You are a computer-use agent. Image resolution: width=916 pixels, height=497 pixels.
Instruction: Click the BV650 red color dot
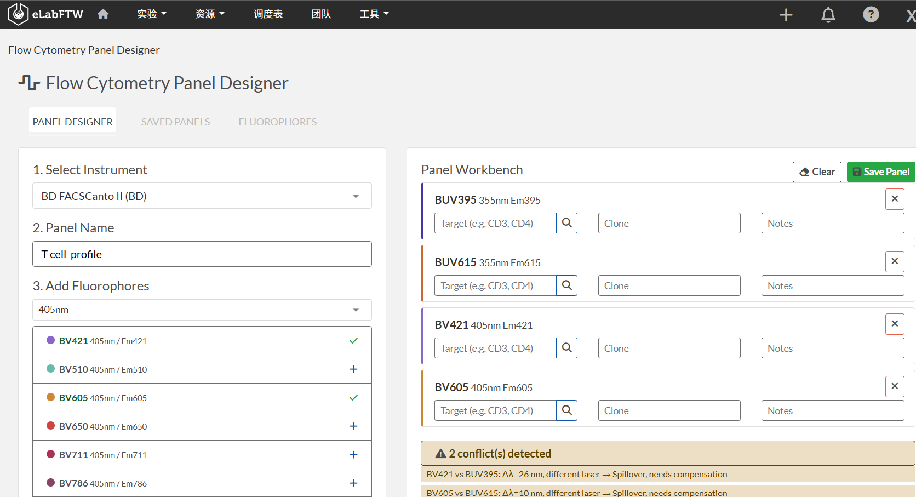tap(50, 426)
